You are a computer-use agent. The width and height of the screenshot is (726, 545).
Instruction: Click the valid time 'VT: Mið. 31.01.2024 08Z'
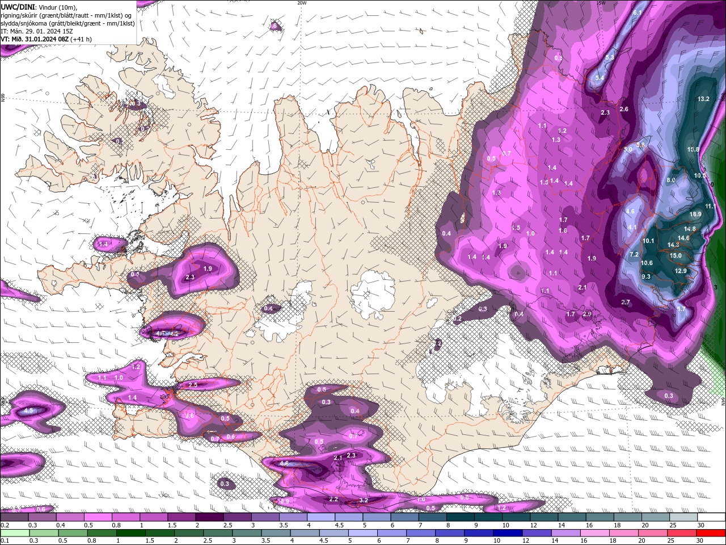click(35, 39)
